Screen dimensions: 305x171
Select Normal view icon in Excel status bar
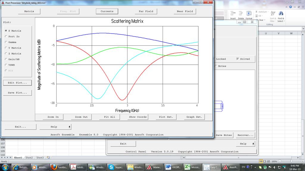click(261, 161)
